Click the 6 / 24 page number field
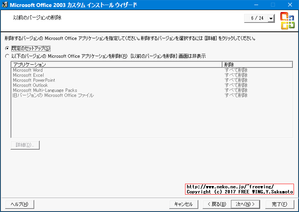The image size is (299, 212). 256,19
